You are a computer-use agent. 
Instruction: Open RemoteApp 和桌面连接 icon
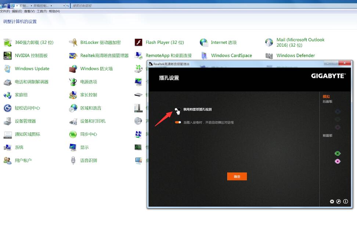click(138, 56)
